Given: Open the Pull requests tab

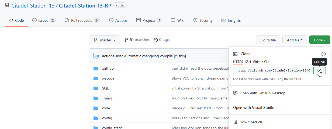Looking at the screenshot, I should [x=82, y=20].
